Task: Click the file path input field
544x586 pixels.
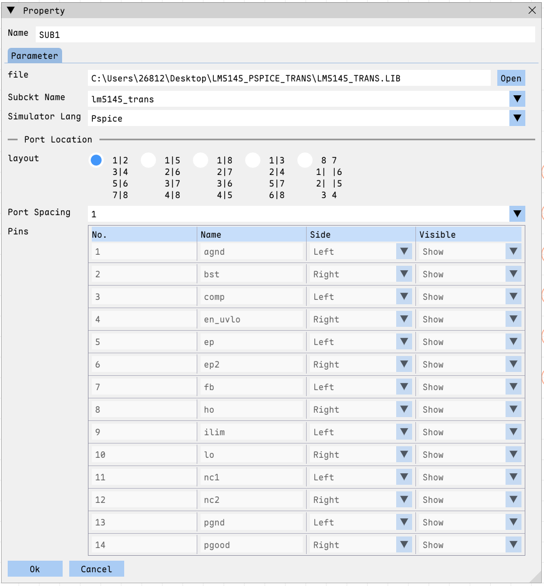Action: [x=289, y=78]
